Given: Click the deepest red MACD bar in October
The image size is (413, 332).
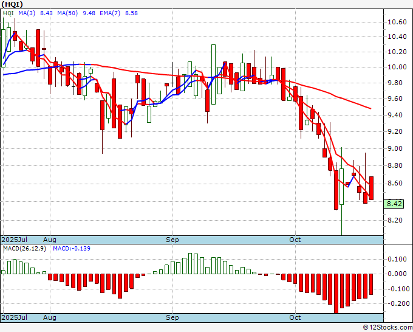Looking at the screenshot, I should (336, 294).
